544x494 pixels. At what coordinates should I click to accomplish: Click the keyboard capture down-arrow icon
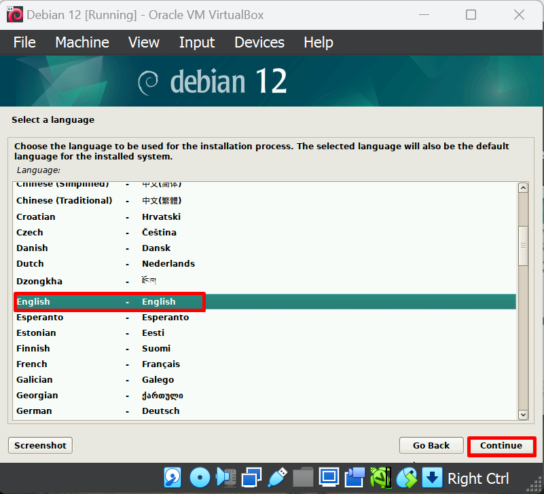[x=432, y=477]
